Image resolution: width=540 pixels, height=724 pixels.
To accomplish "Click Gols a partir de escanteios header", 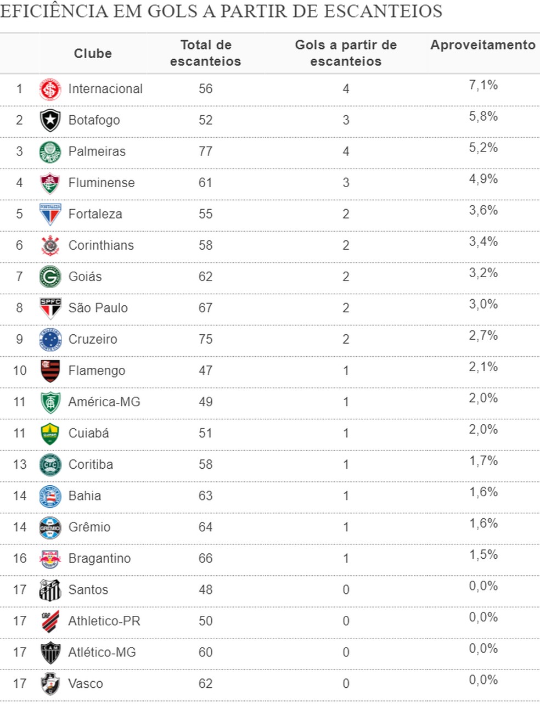I will tap(346, 53).
